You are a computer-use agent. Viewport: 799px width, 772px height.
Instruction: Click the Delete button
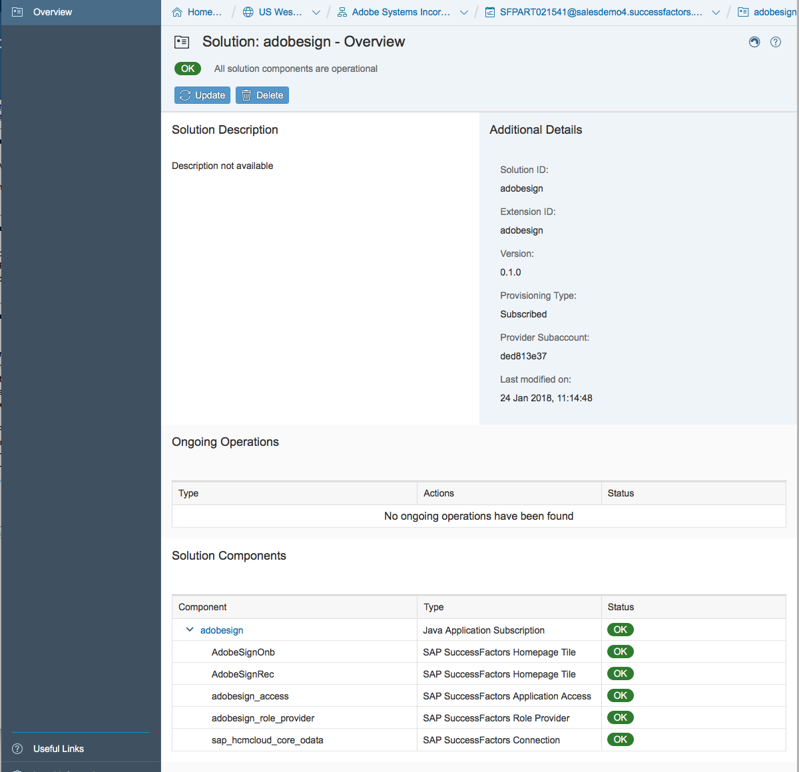262,95
